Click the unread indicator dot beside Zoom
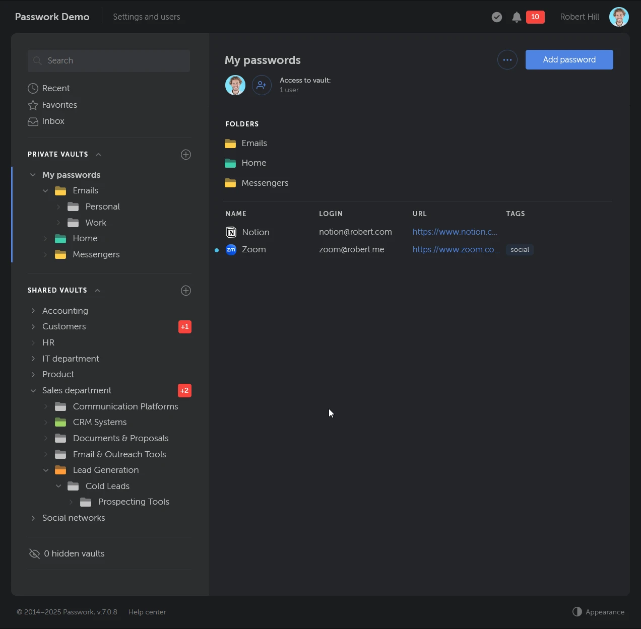Screen dimensions: 641x629 click(x=216, y=250)
